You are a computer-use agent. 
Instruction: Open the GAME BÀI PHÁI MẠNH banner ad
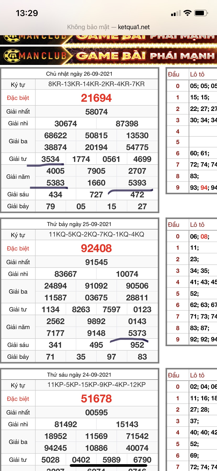pyautogui.click(x=145, y=56)
